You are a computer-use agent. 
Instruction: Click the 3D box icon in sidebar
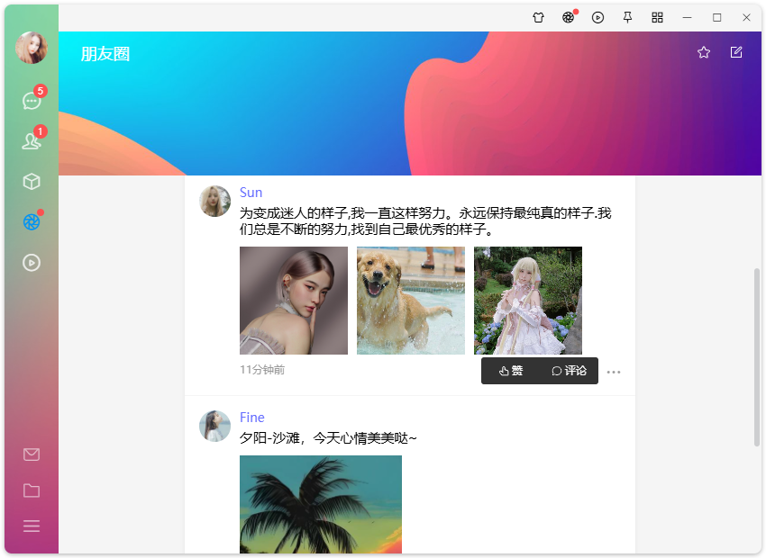coord(32,181)
